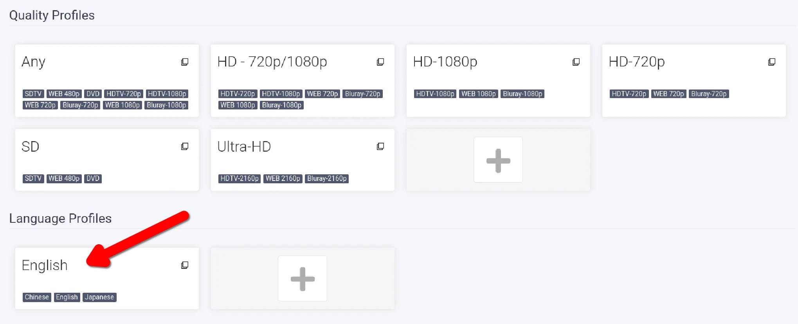The image size is (798, 324).
Task: Click the SDTV tag in SD profile
Action: click(33, 179)
